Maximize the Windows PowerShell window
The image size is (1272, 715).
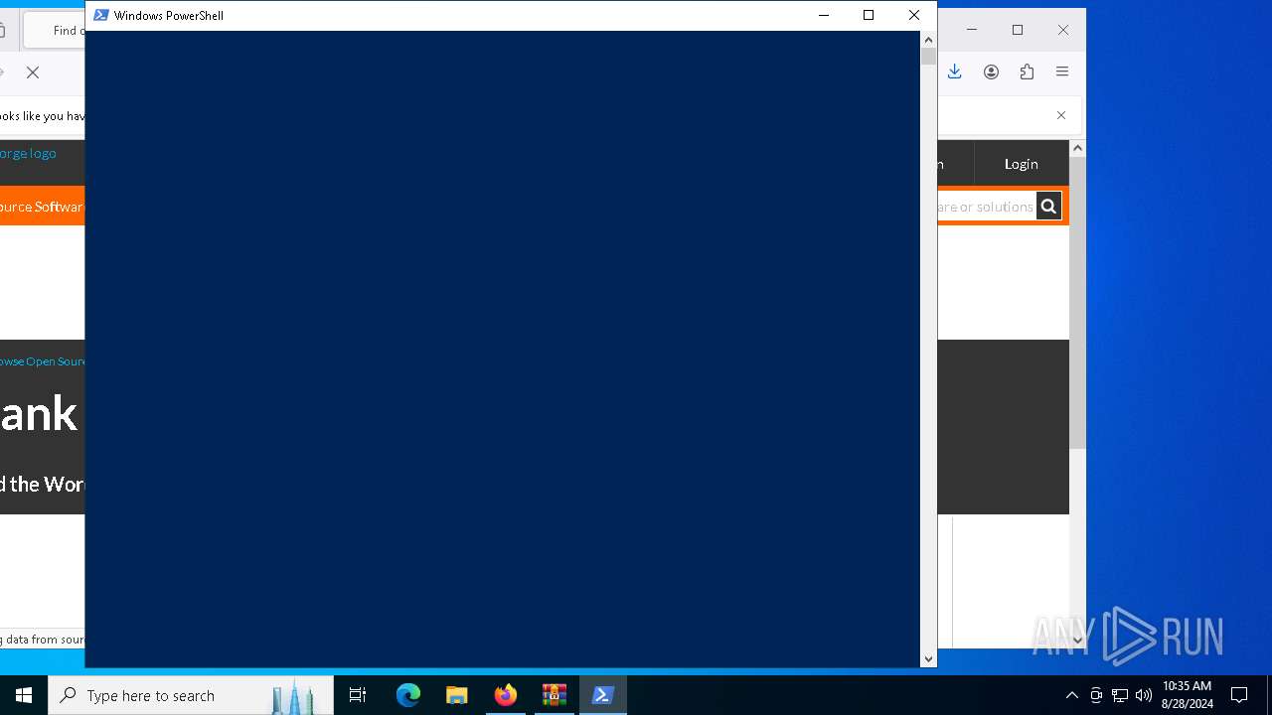pos(869,15)
